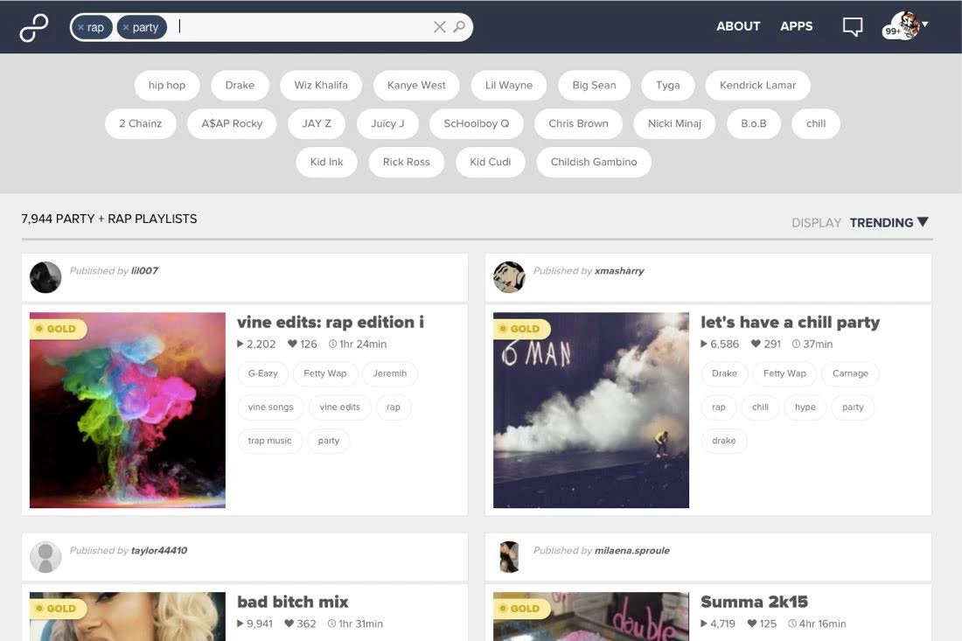962x641 pixels.
Task: Clear search with the X icon
Action: 439,27
